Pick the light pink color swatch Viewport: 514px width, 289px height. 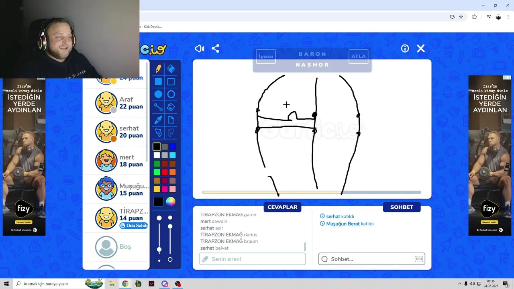[x=172, y=189]
